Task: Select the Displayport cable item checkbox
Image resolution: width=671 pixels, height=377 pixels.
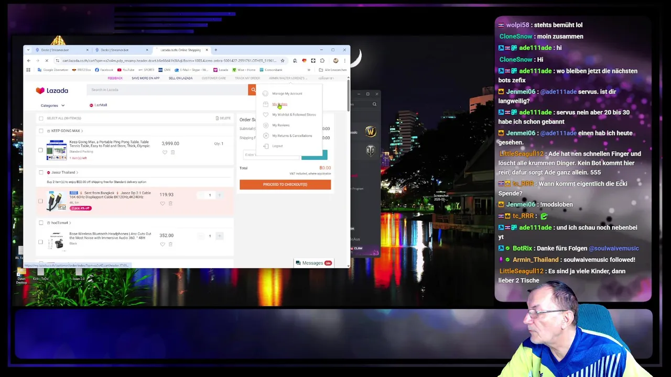Action: (x=40, y=201)
